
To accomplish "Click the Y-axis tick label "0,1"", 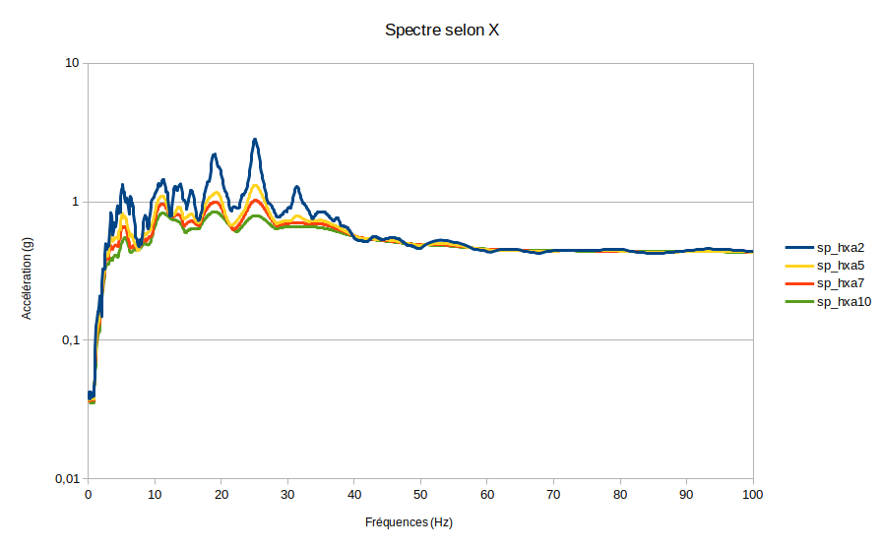I will (x=69, y=340).
